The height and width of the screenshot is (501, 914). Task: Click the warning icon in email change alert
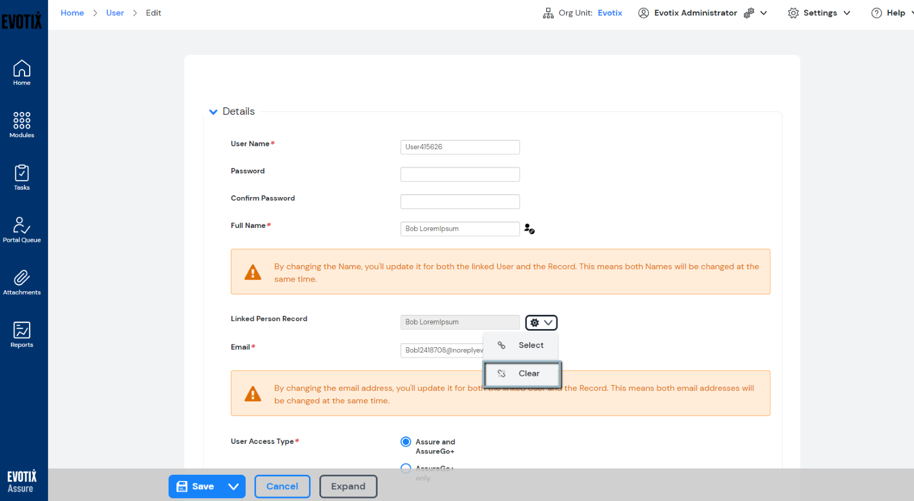[x=253, y=394]
